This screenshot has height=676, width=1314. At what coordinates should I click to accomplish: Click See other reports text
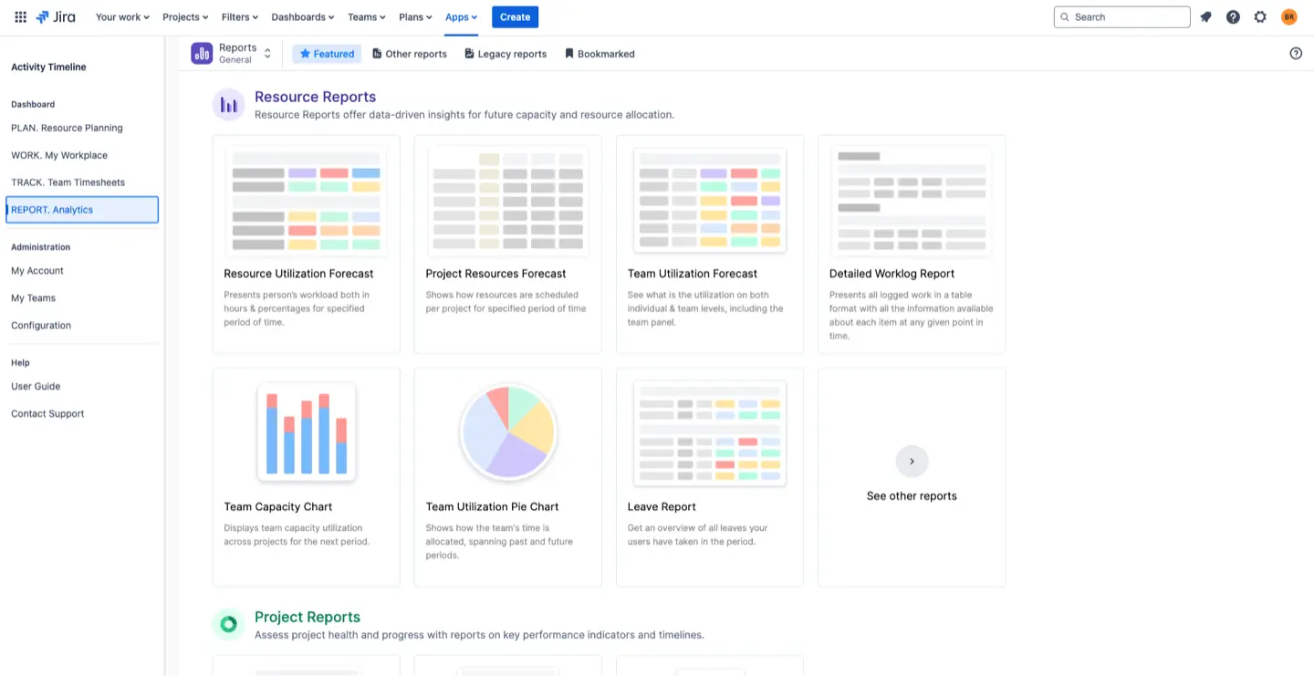912,496
